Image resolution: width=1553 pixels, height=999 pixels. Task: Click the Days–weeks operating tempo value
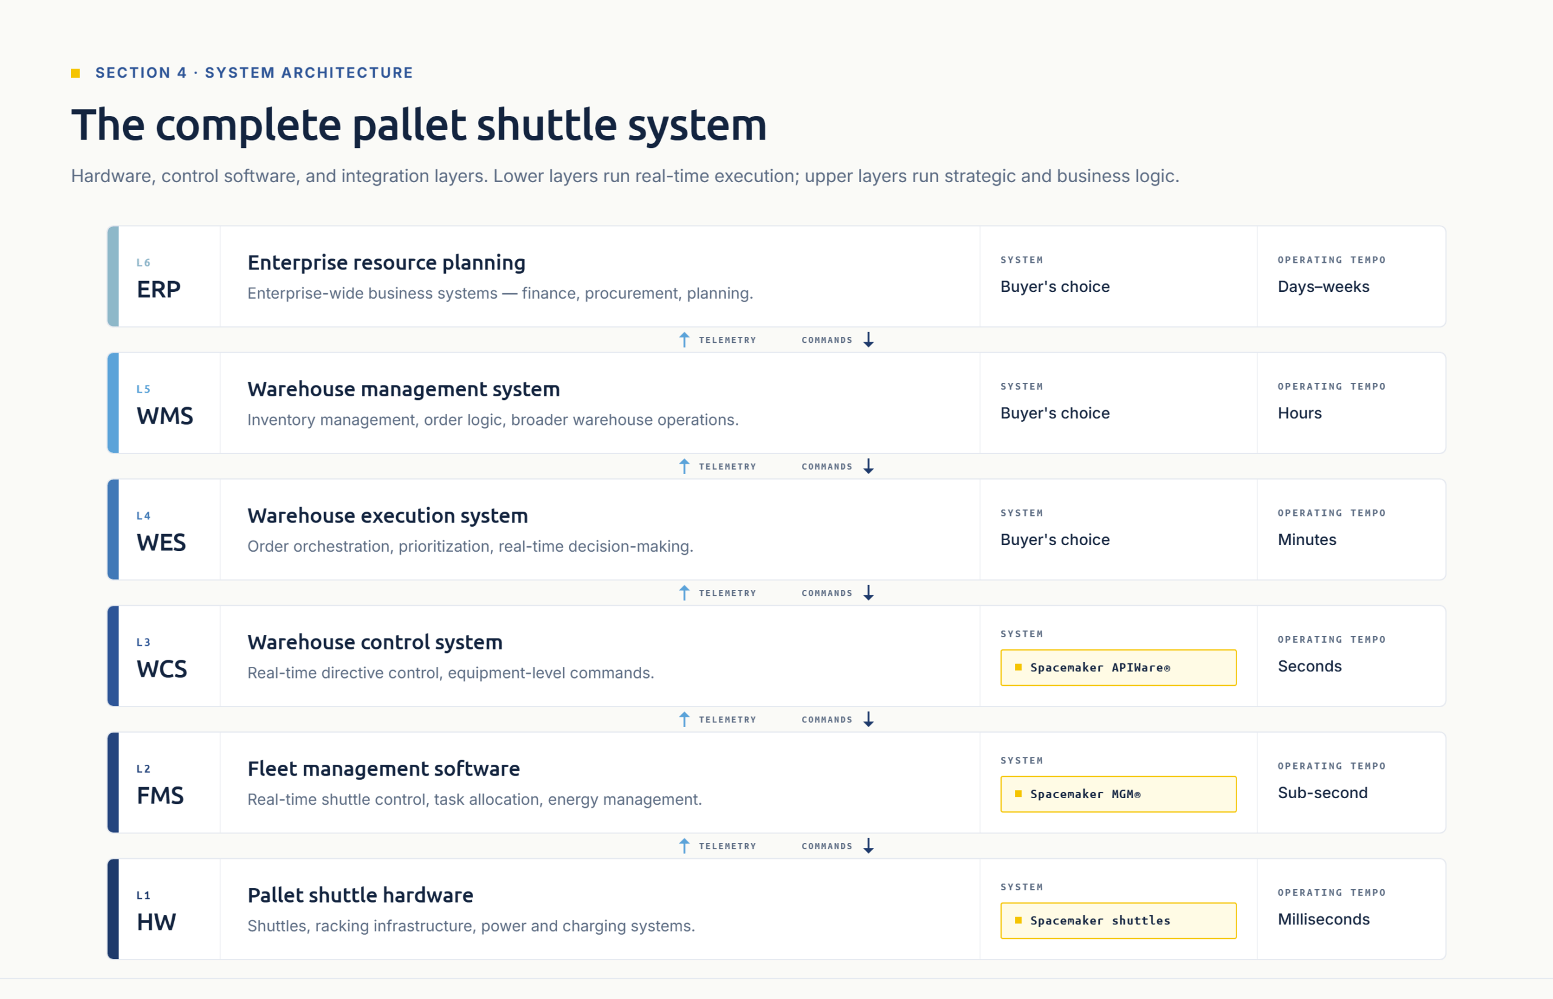point(1323,286)
